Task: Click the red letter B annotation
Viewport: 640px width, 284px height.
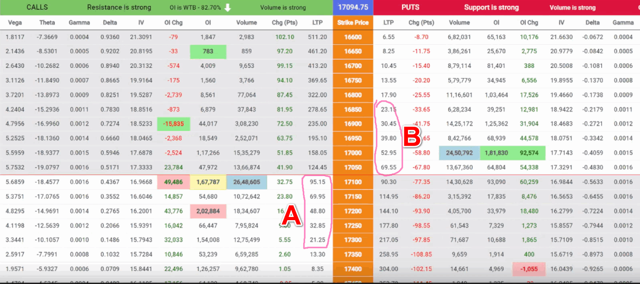Action: coord(412,137)
